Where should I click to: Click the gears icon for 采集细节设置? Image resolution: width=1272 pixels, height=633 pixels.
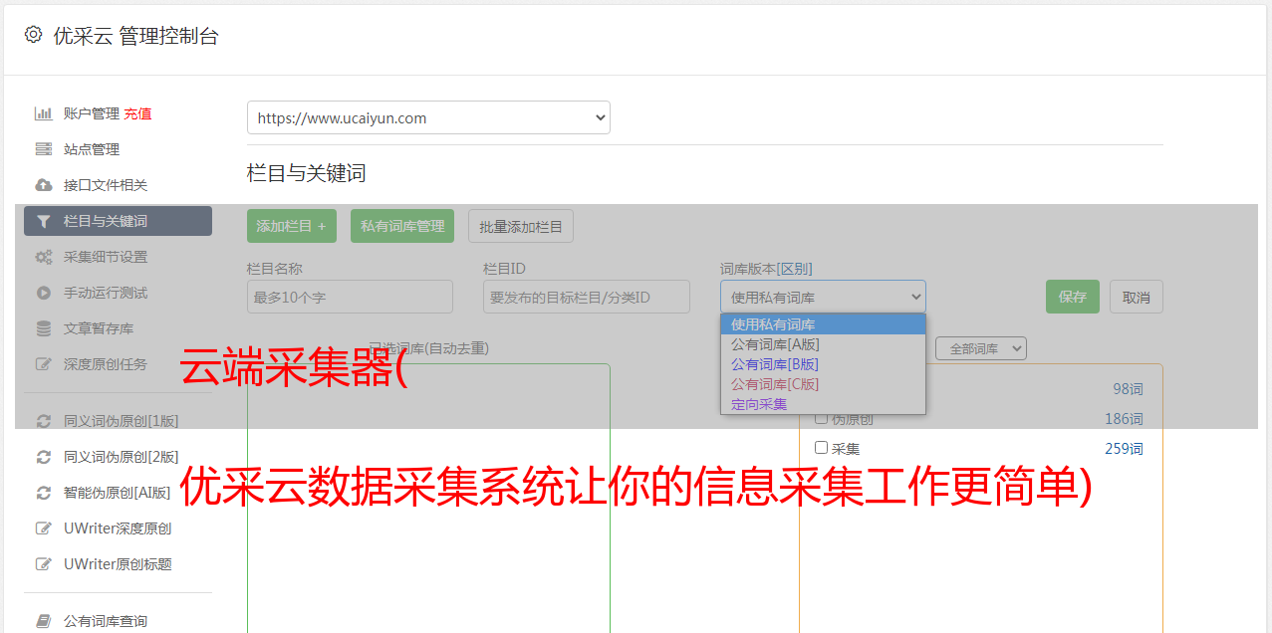(x=43, y=257)
